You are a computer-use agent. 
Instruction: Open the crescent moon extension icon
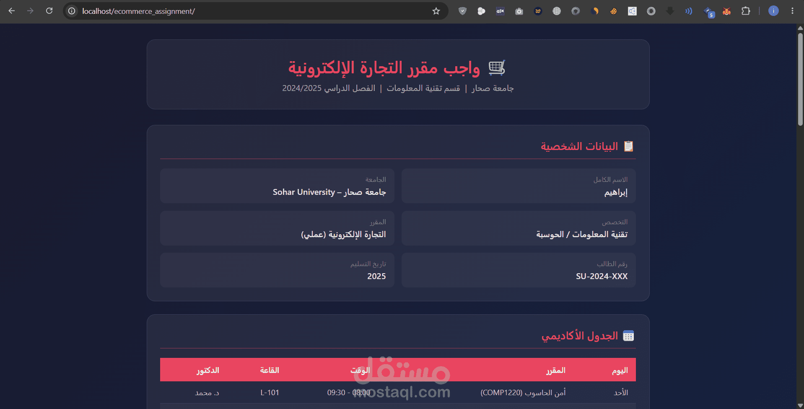594,11
